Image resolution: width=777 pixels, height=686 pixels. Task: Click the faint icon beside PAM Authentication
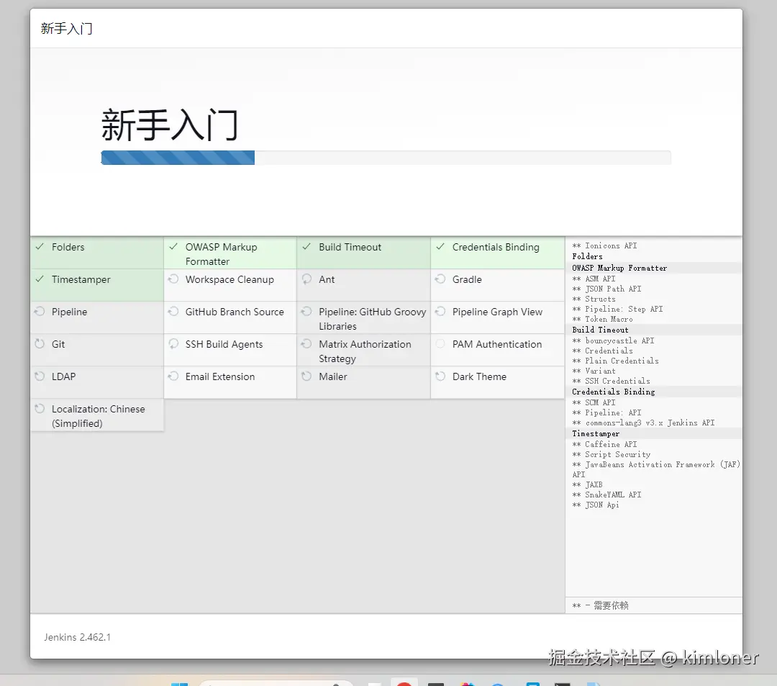[440, 343]
